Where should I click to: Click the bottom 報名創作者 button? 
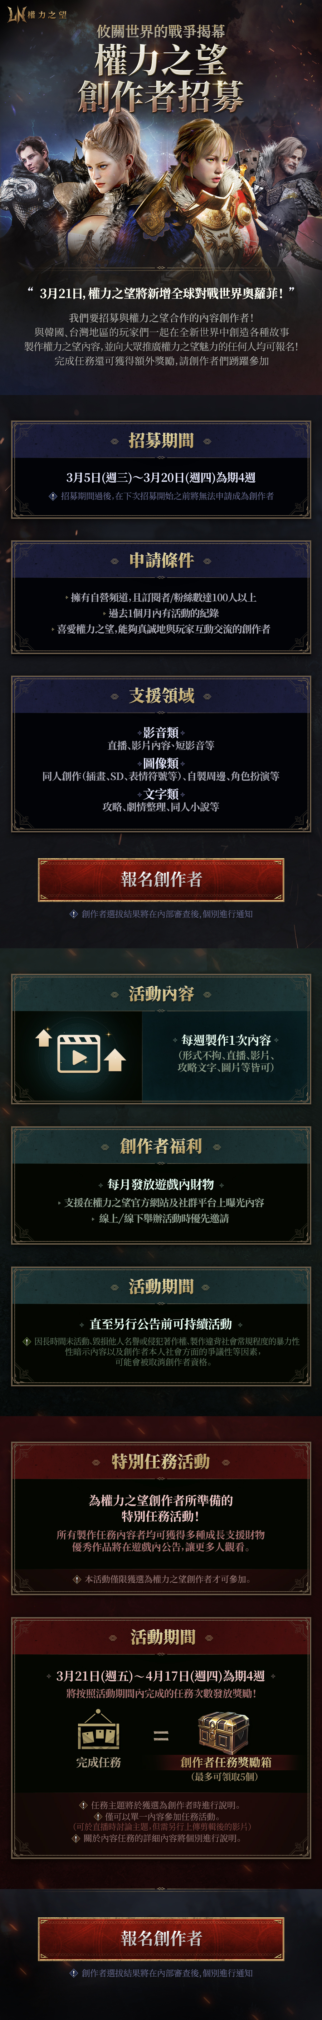161,1938
